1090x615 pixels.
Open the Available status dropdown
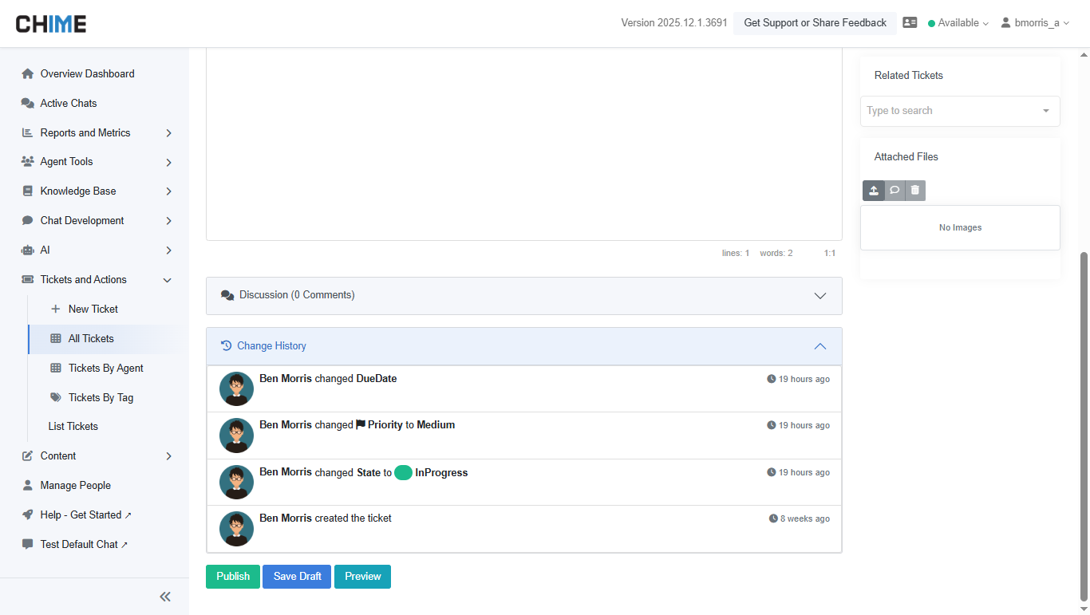click(x=958, y=23)
